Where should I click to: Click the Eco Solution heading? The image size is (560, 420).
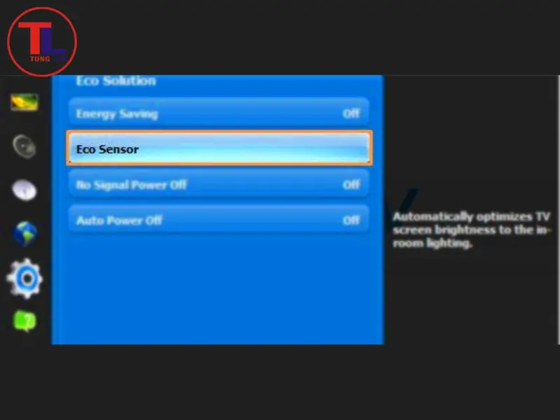point(115,81)
